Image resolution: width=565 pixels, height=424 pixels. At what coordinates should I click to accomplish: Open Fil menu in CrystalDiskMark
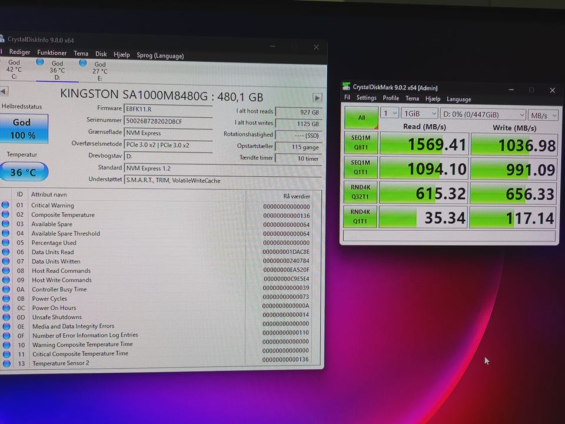click(x=347, y=97)
